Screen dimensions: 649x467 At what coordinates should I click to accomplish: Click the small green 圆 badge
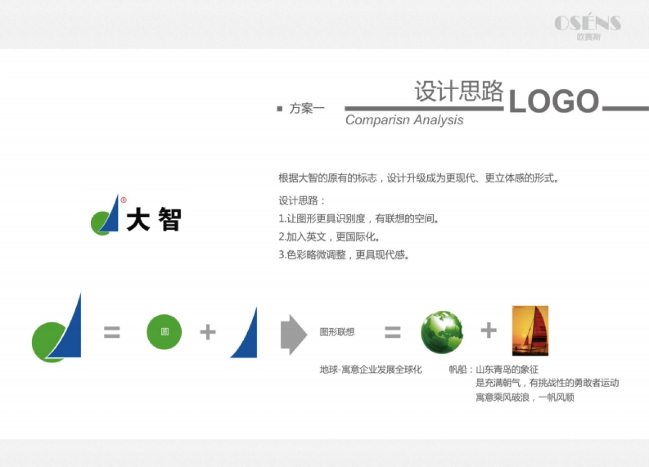(x=164, y=331)
